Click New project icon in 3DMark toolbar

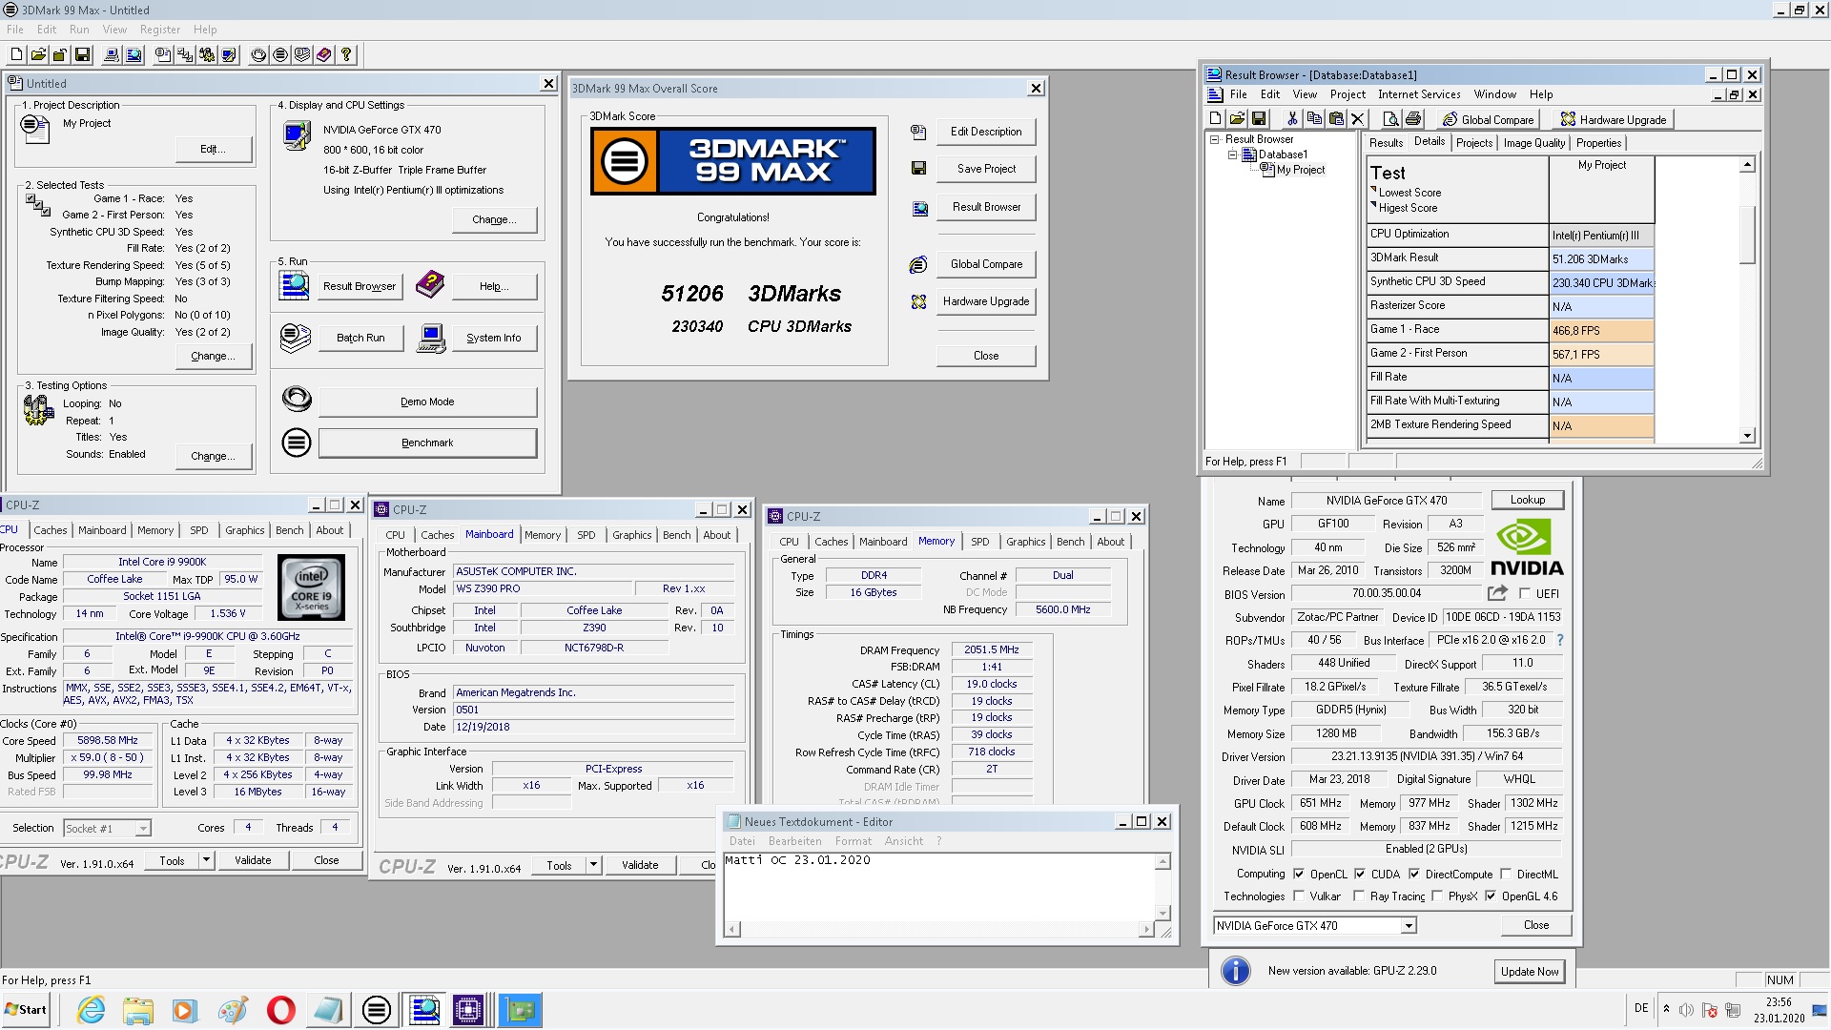16,55
